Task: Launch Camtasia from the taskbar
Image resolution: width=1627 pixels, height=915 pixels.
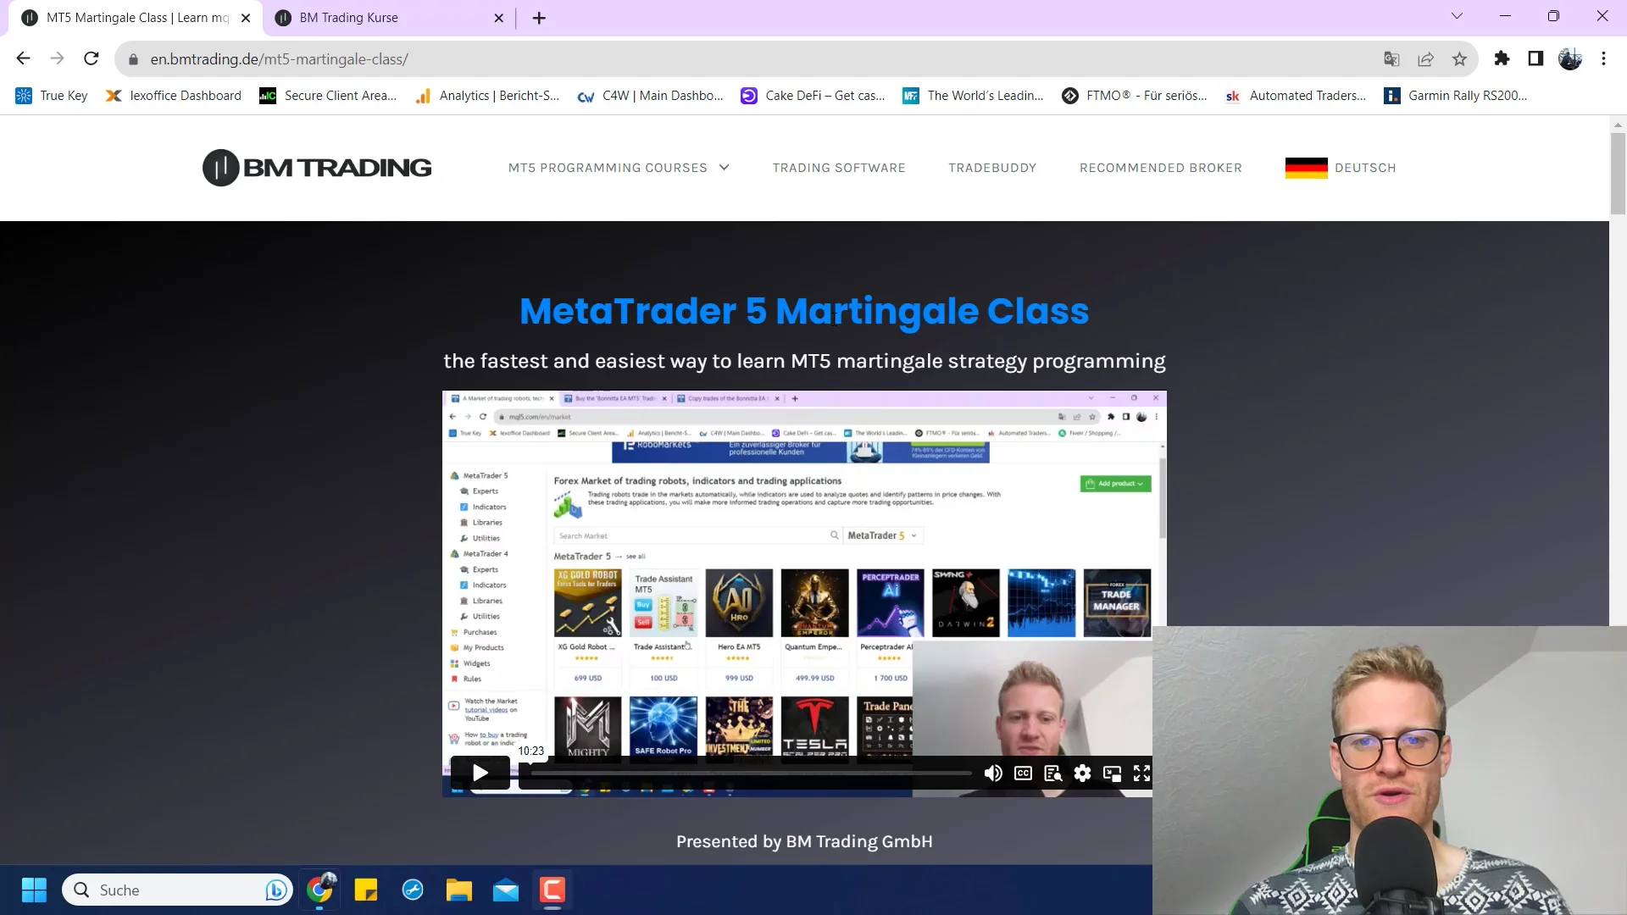Action: pyautogui.click(x=552, y=890)
